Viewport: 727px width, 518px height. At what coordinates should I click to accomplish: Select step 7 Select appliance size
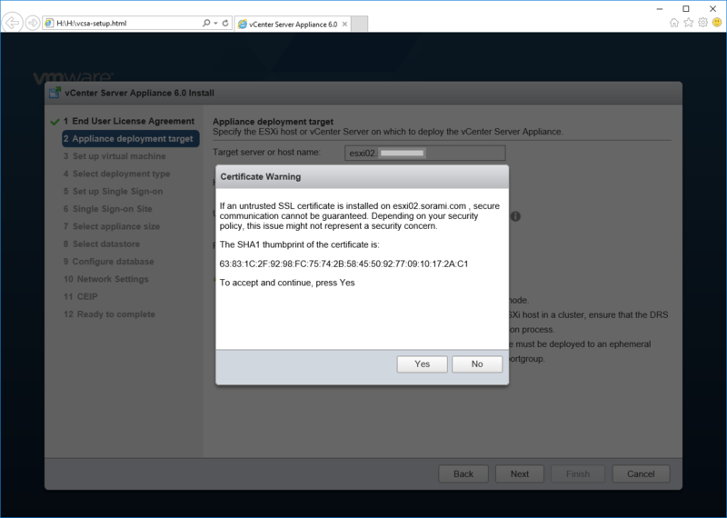click(112, 227)
